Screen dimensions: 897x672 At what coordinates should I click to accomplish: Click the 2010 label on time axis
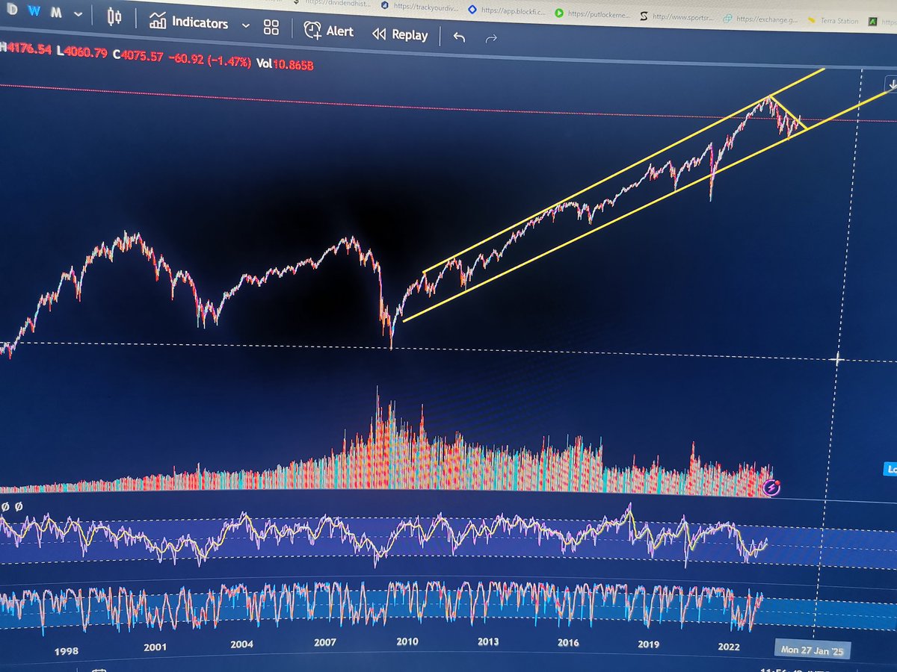coord(407,641)
